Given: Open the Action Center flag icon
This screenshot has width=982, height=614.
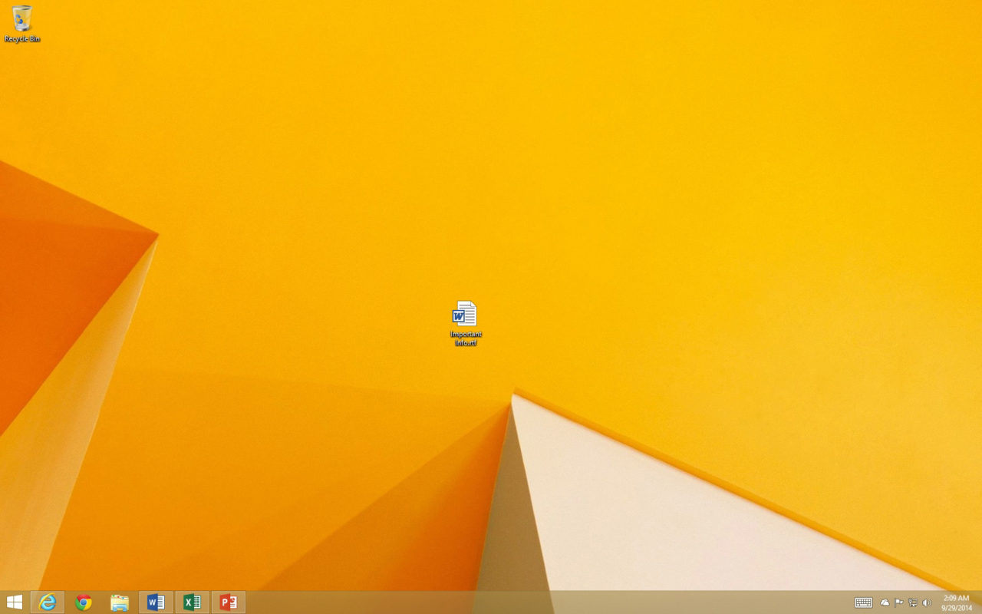Looking at the screenshot, I should (x=898, y=602).
